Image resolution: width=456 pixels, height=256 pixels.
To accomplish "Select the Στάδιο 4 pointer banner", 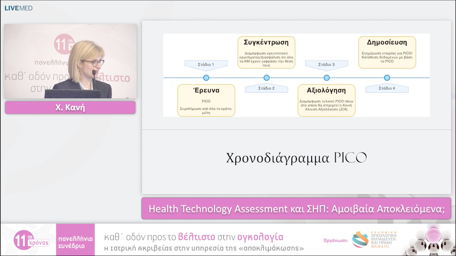I will pos(387,89).
